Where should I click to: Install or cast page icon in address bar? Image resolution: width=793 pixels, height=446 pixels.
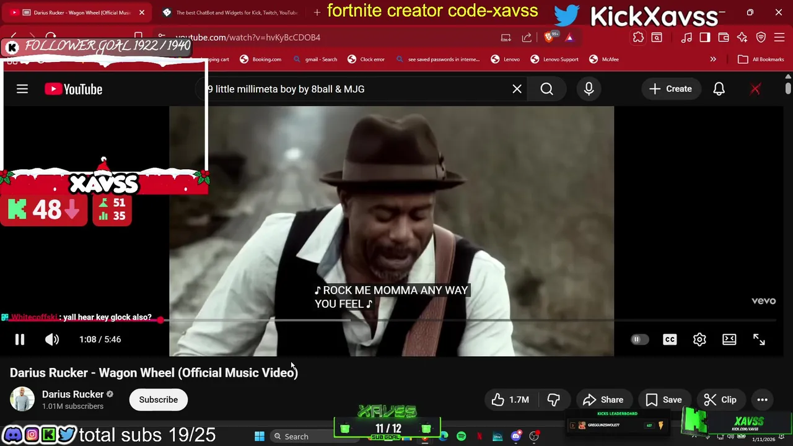coord(506,37)
